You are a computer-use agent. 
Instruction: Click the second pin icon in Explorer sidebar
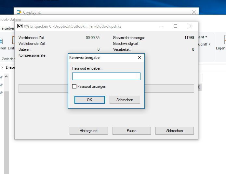tap(1, 85)
